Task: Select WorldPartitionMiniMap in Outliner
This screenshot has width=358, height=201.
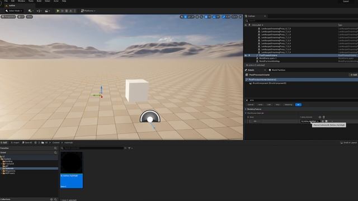Action: click(x=270, y=61)
